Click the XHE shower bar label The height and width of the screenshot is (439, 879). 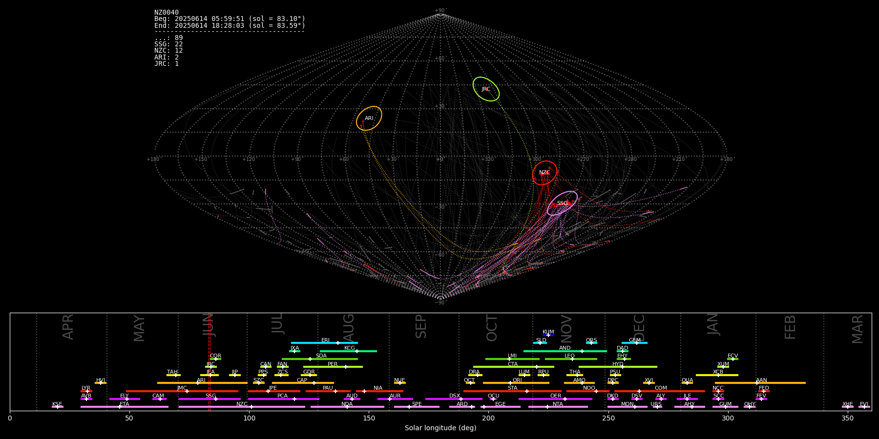(847, 404)
